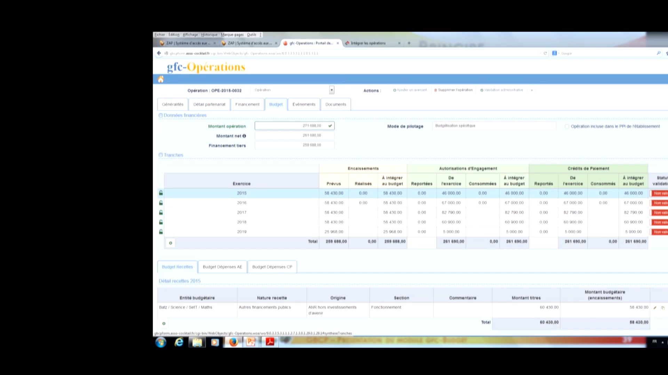668x375 pixels.
Task: Click the lock icon for exercice 2017
Action: (161, 212)
